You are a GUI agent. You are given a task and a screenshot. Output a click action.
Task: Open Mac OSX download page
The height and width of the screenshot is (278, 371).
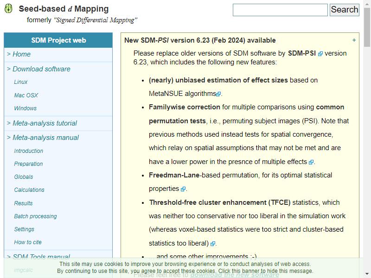26,95
